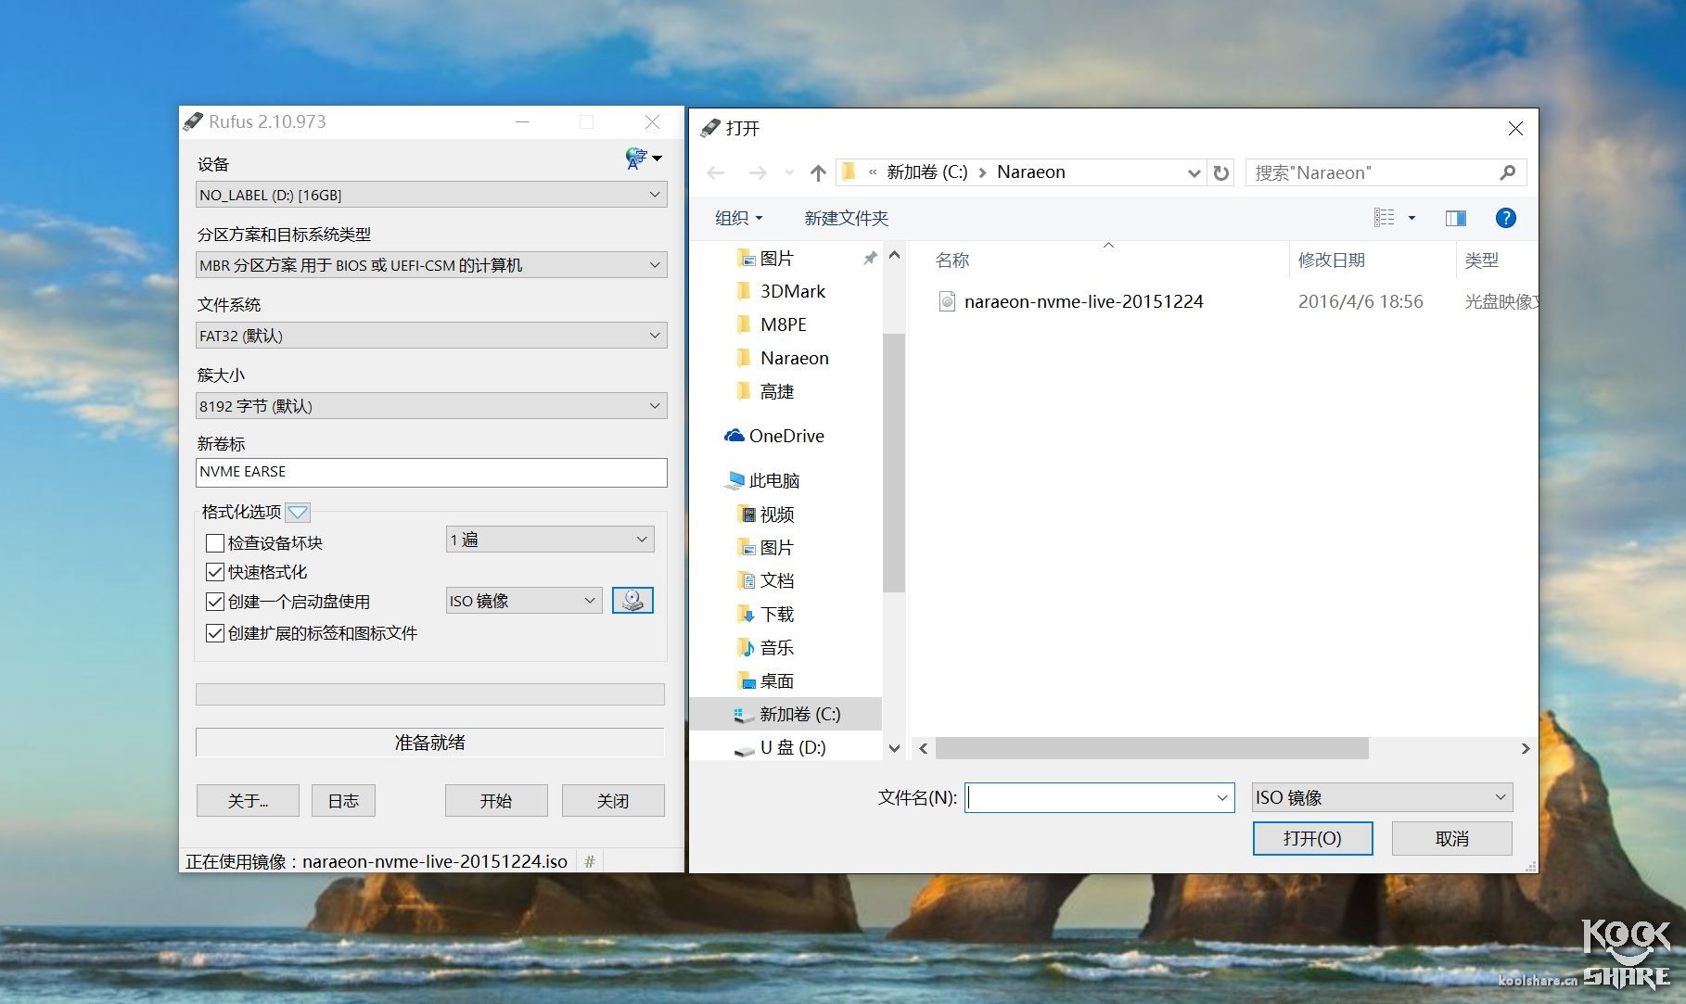
Task: Navigate up one level with the up arrow
Action: [x=817, y=172]
